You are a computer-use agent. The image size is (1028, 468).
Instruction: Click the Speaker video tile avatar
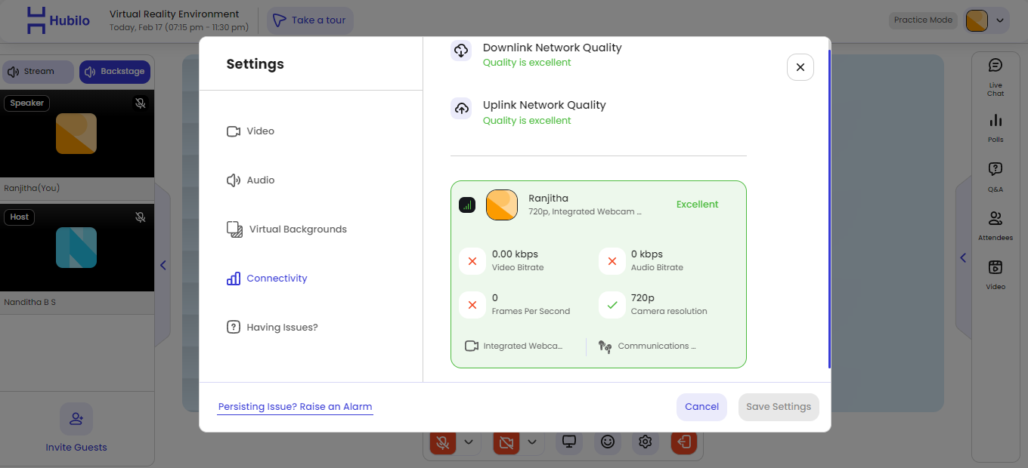point(76,134)
